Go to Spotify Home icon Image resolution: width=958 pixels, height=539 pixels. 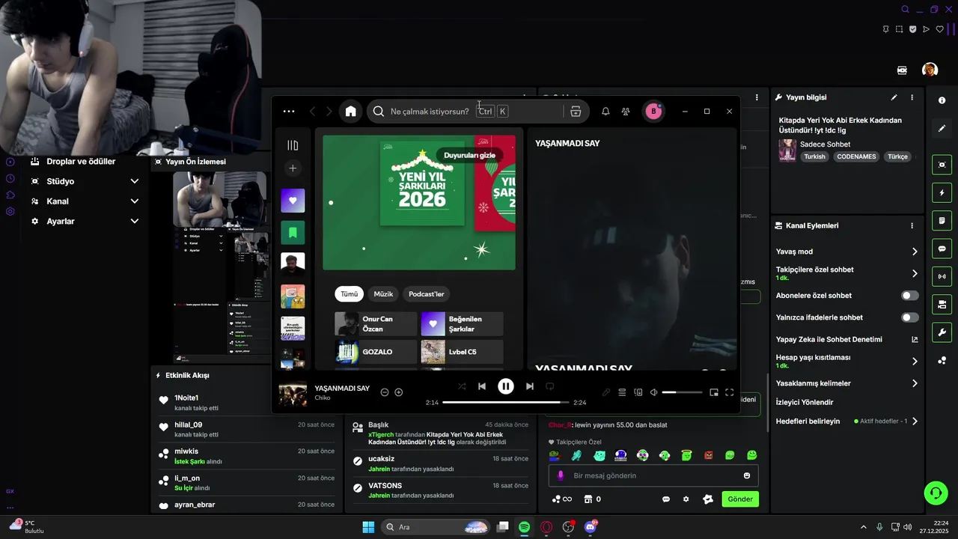tap(350, 112)
